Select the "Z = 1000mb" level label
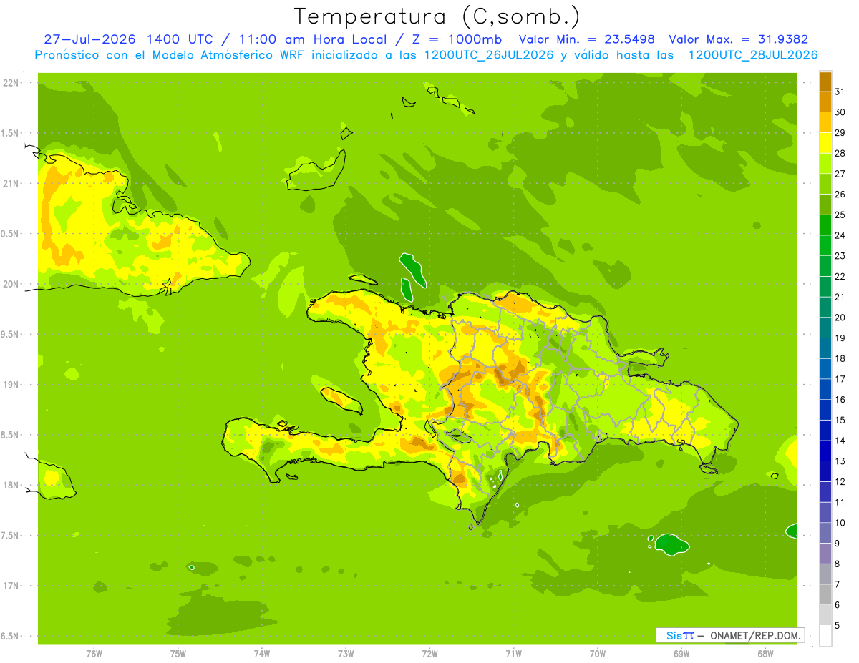859x663 pixels. pos(455,39)
